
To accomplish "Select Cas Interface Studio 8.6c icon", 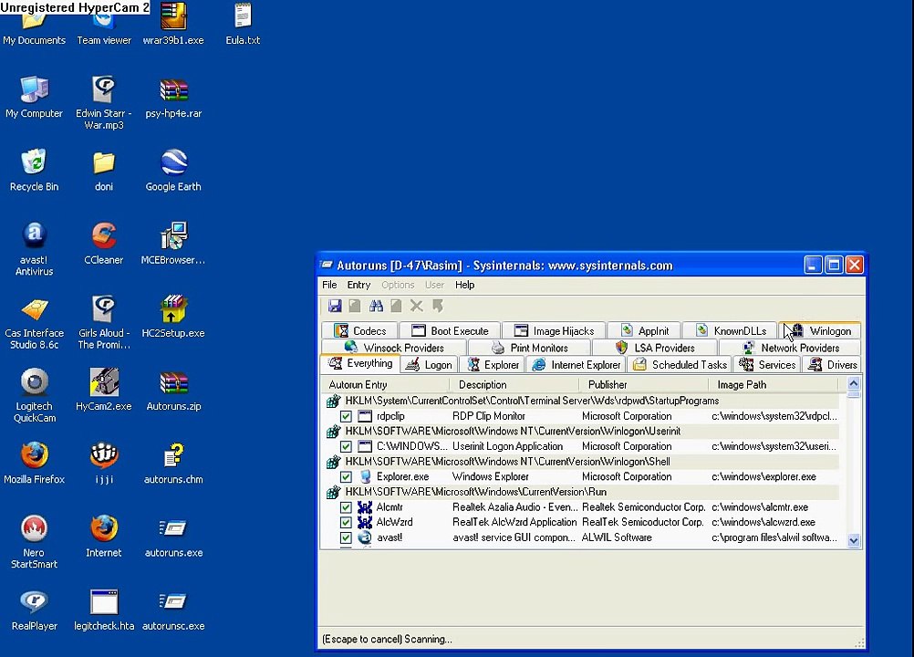I will (34, 322).
